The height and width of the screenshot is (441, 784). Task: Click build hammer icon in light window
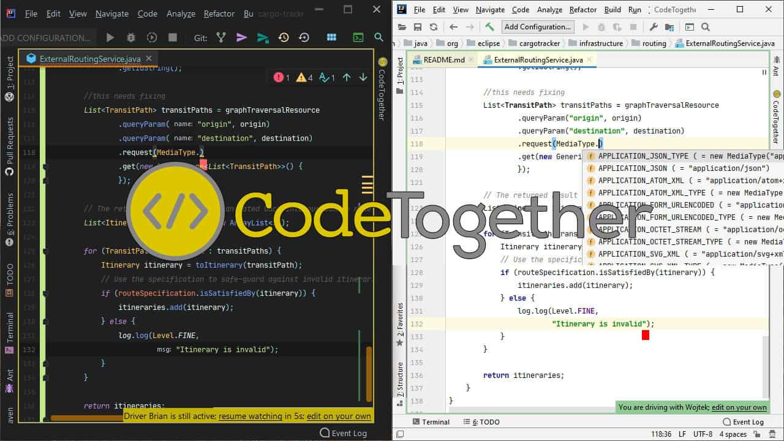489,27
